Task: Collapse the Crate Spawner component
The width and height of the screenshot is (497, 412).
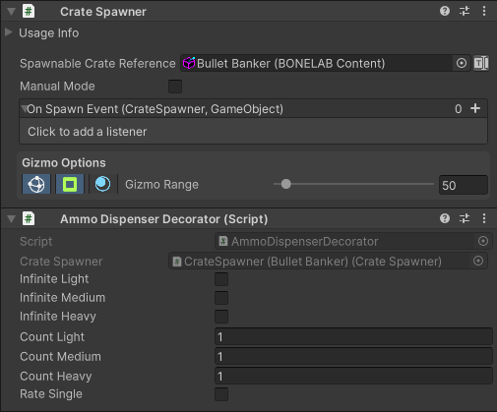Action: [11, 12]
